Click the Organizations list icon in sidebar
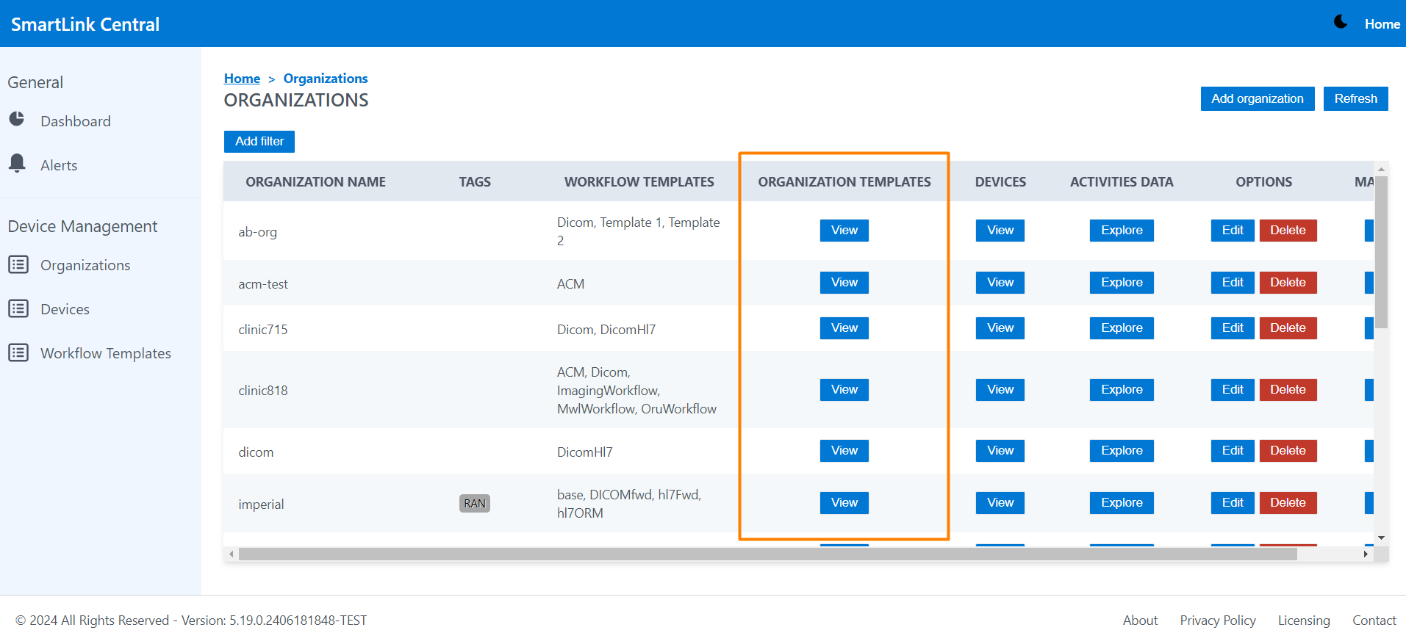This screenshot has height=644, width=1406. (x=18, y=264)
